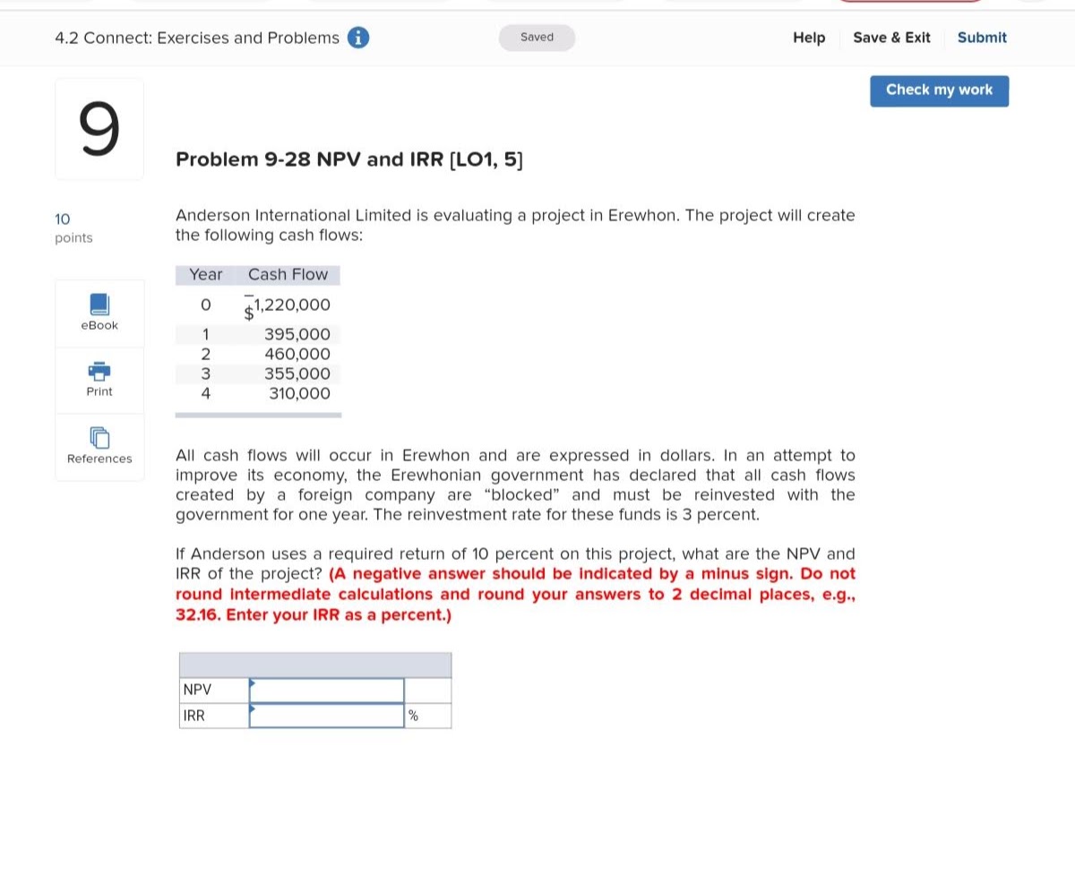Select the question number 9 tile
The width and height of the screenshot is (1075, 875).
coord(99,128)
